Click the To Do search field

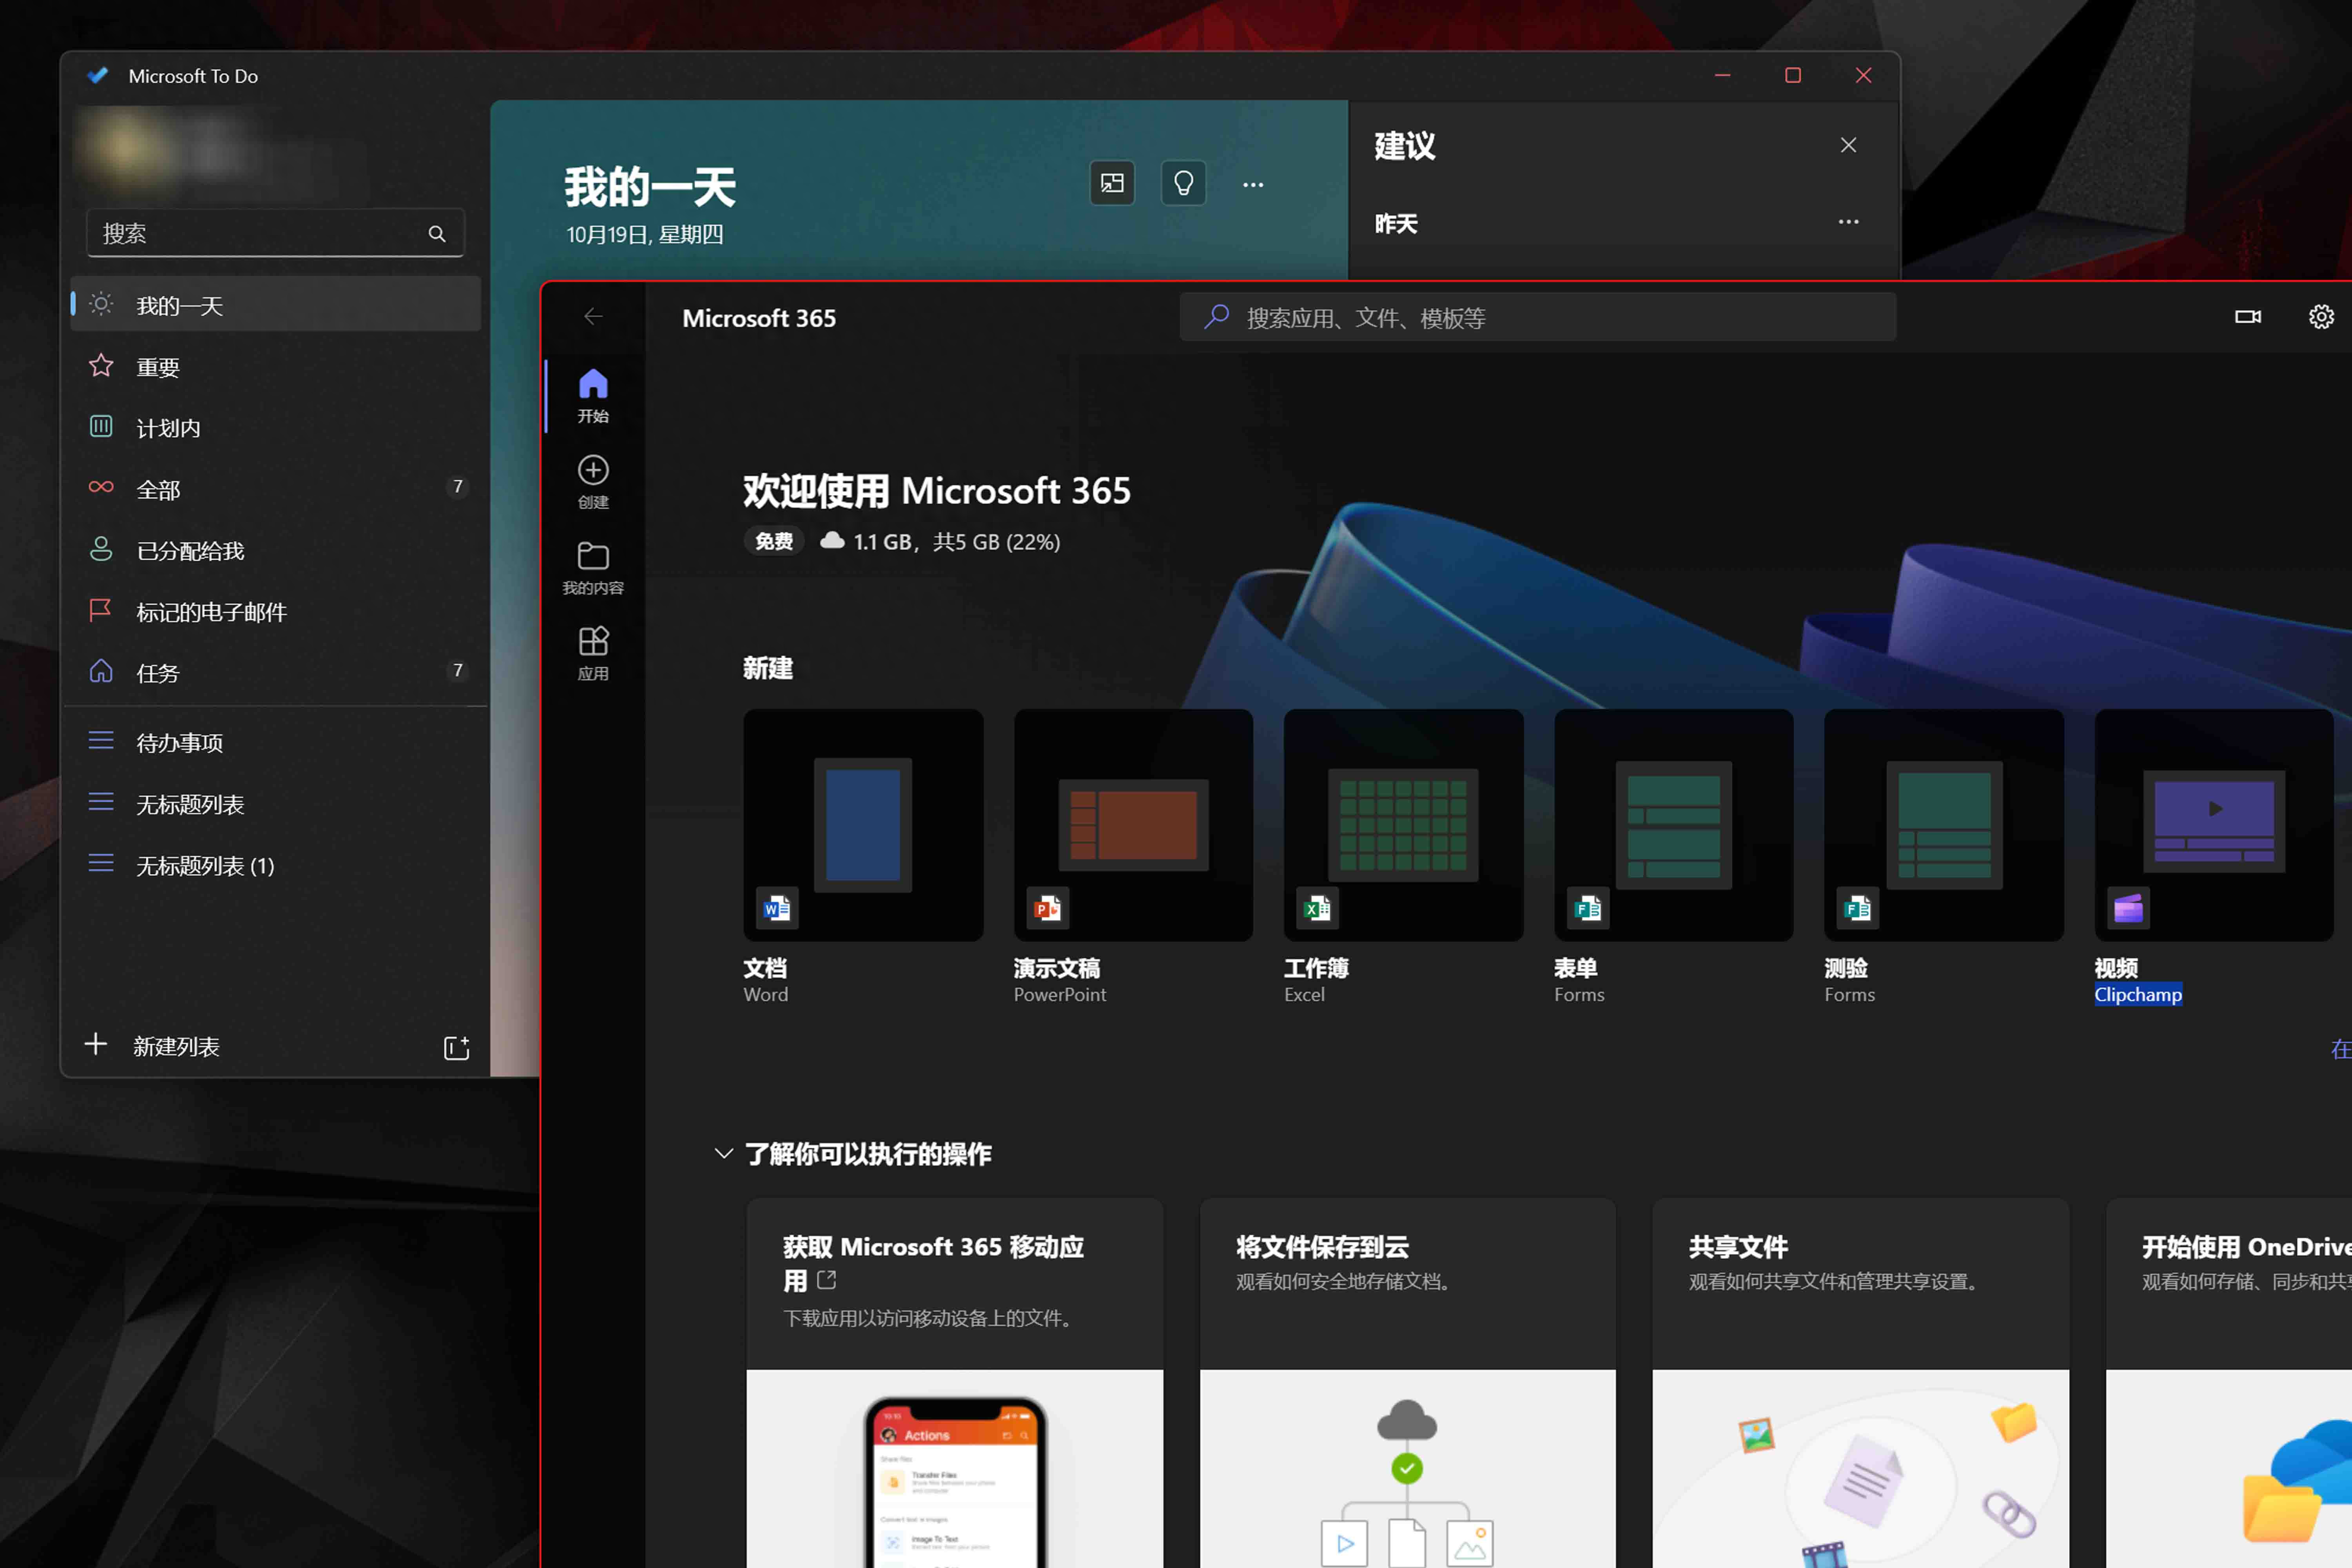(275, 233)
